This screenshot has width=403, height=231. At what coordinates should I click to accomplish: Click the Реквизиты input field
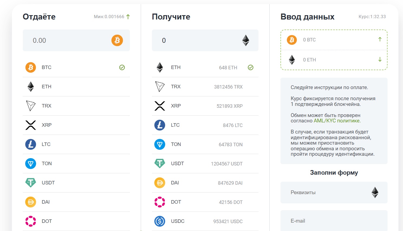point(334,193)
